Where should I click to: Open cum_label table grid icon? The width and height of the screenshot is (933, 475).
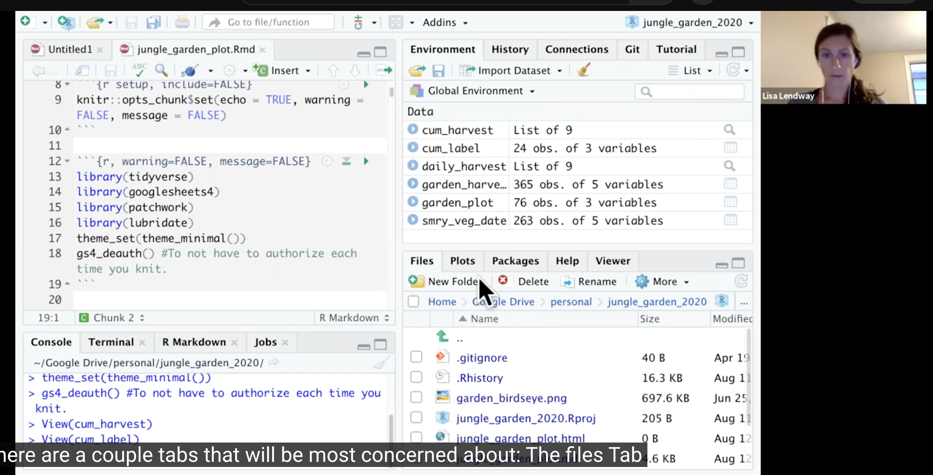click(x=730, y=147)
